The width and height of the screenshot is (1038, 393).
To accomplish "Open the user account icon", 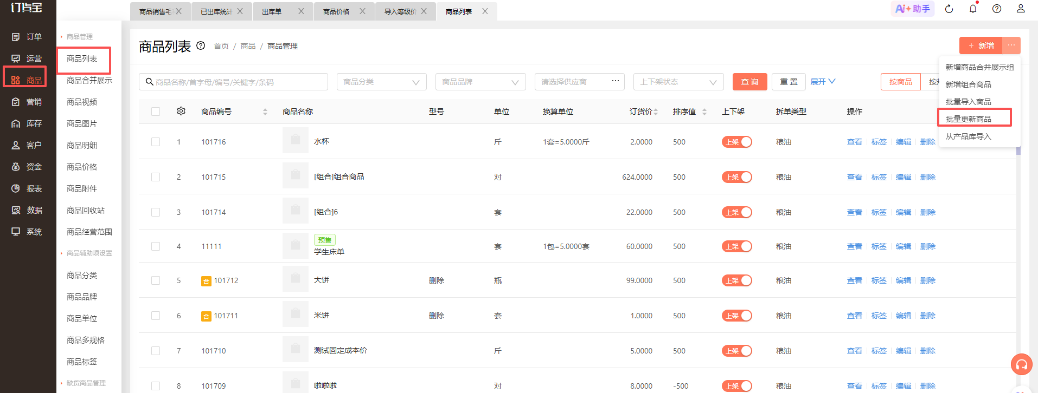I will (1021, 9).
